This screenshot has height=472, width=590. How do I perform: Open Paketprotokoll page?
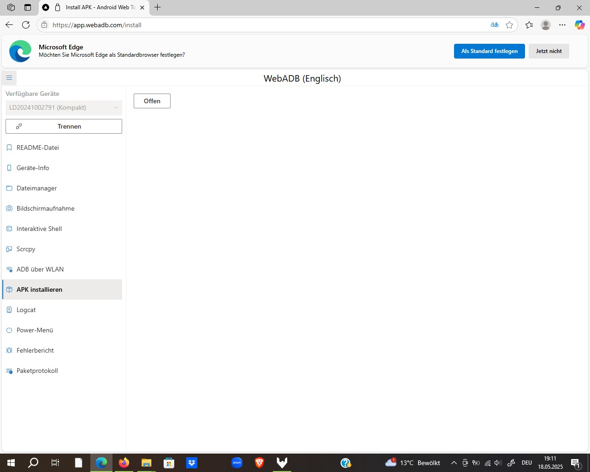point(62,371)
